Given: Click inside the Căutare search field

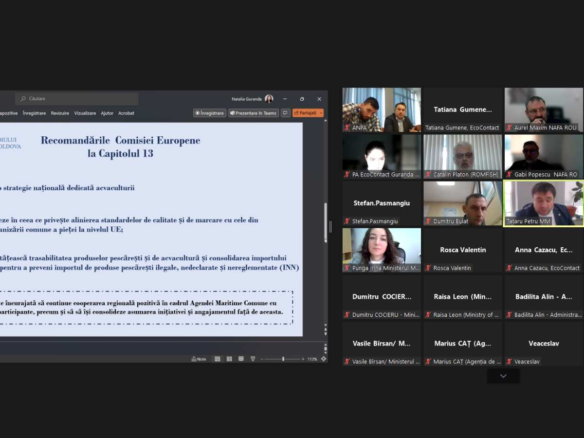Looking at the screenshot, I should [77, 99].
